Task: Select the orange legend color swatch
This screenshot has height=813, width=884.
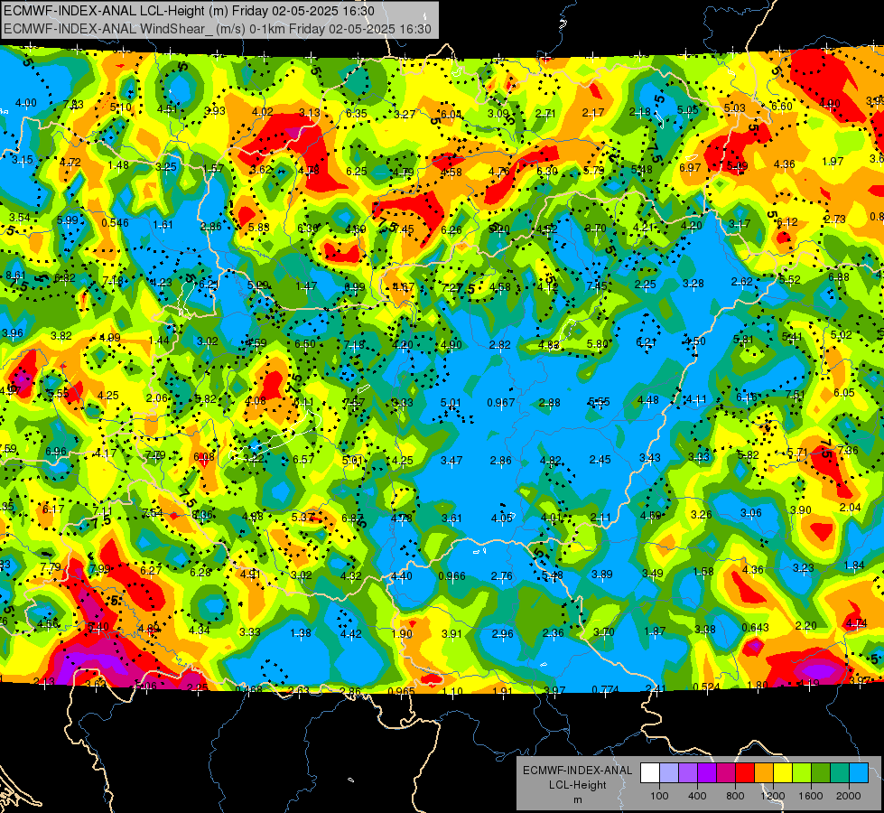Action: (764, 773)
